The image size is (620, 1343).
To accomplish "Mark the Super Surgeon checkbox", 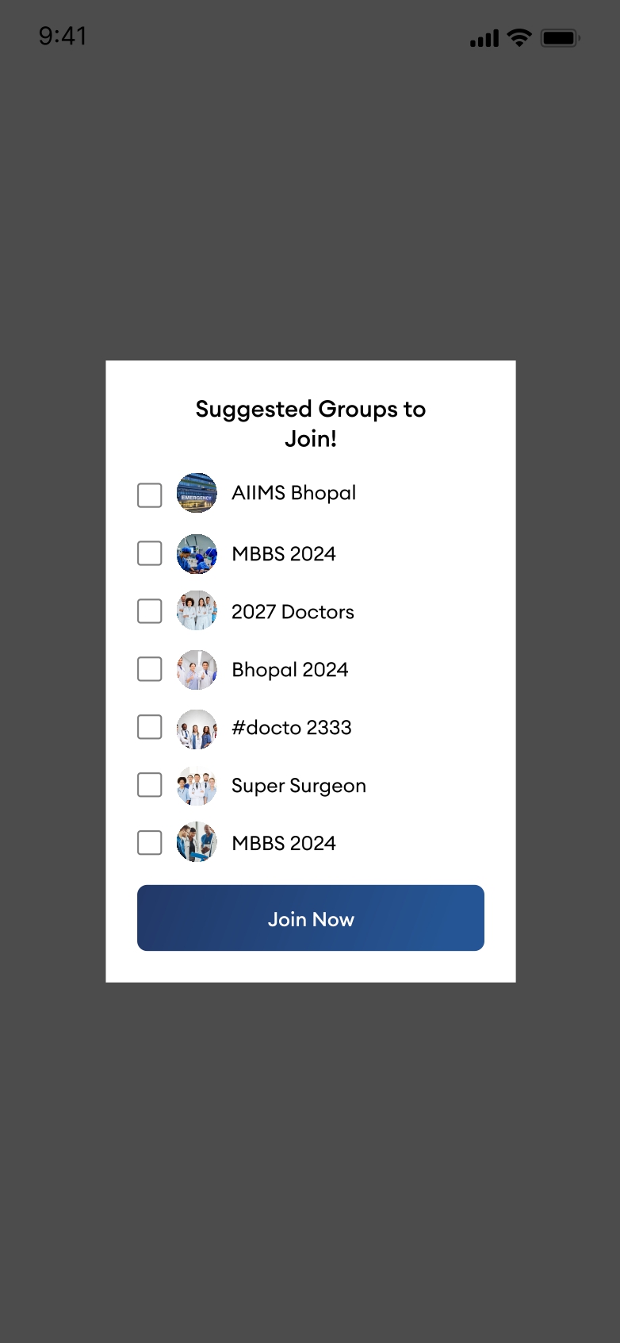I will pos(150,785).
